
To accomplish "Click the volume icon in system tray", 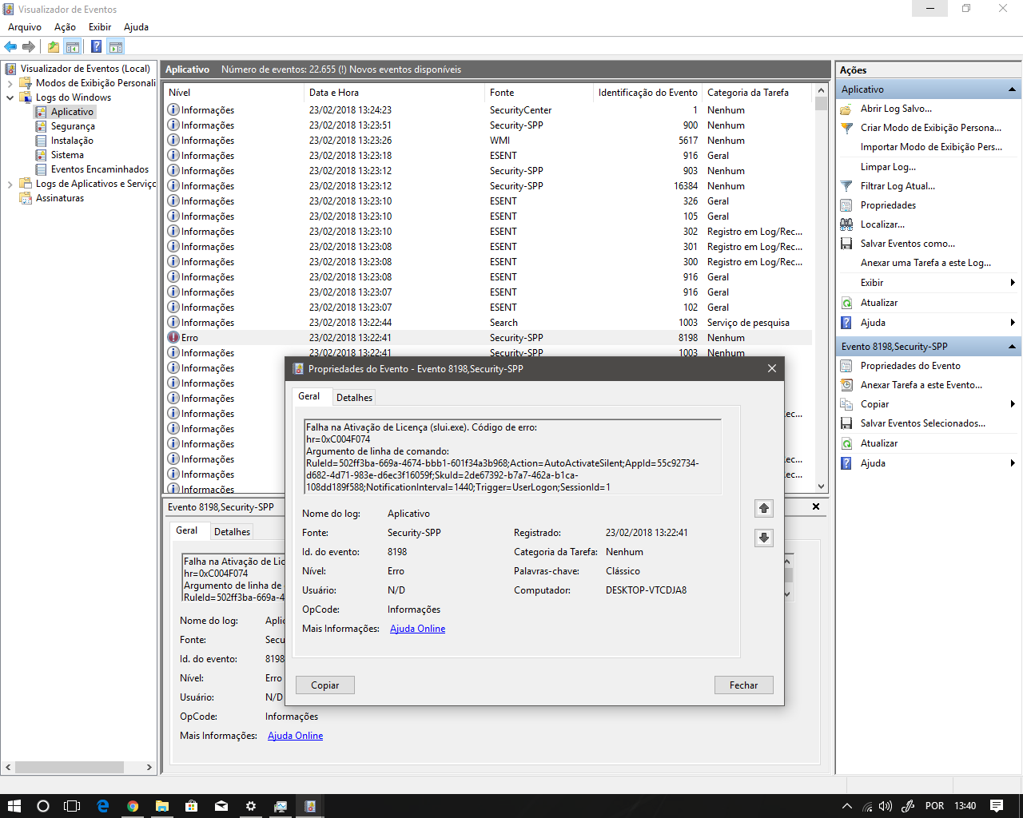I will click(886, 806).
